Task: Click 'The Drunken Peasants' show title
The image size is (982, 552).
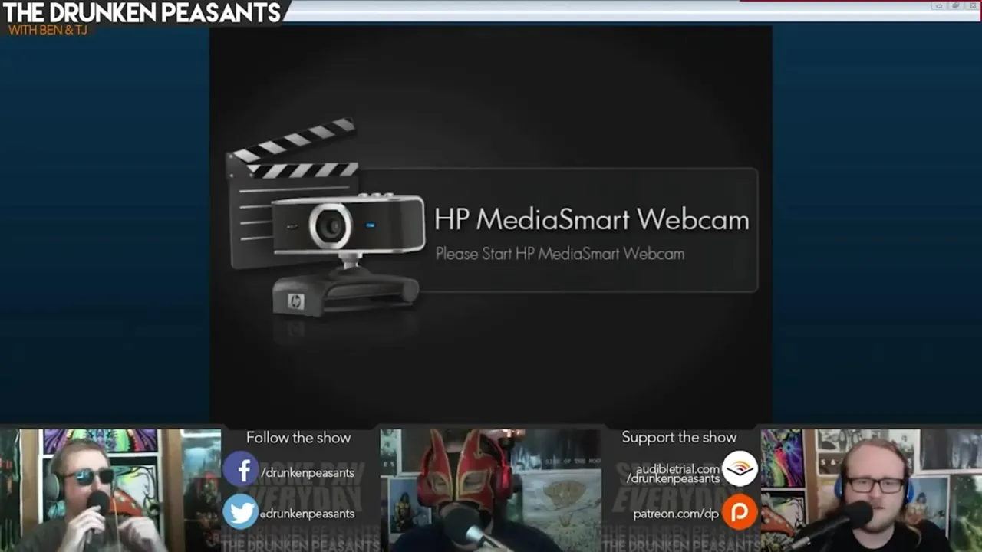Action: [x=143, y=12]
